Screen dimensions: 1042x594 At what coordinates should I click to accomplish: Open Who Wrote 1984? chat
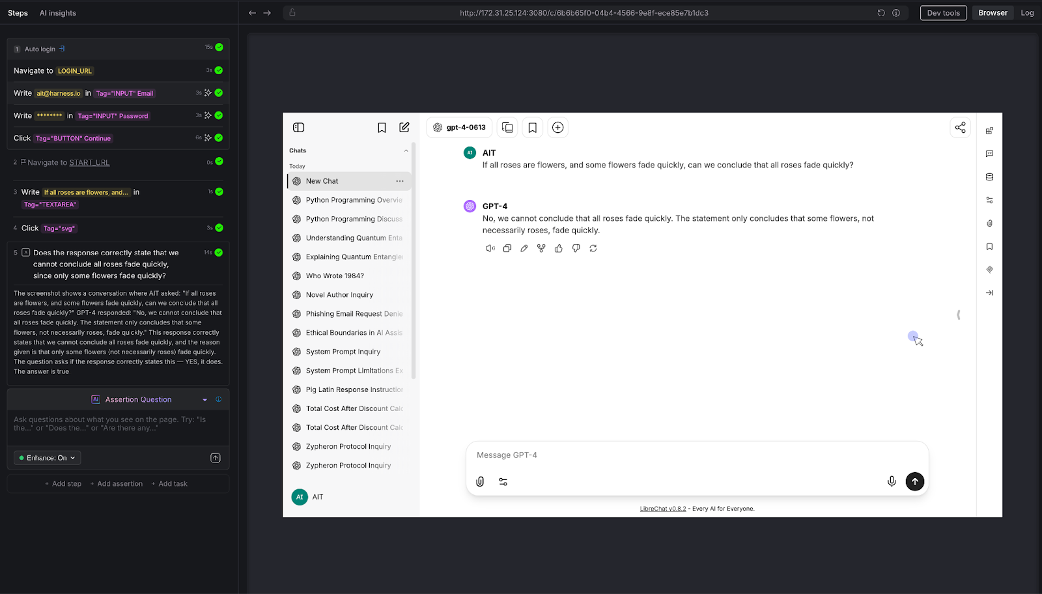(350, 276)
